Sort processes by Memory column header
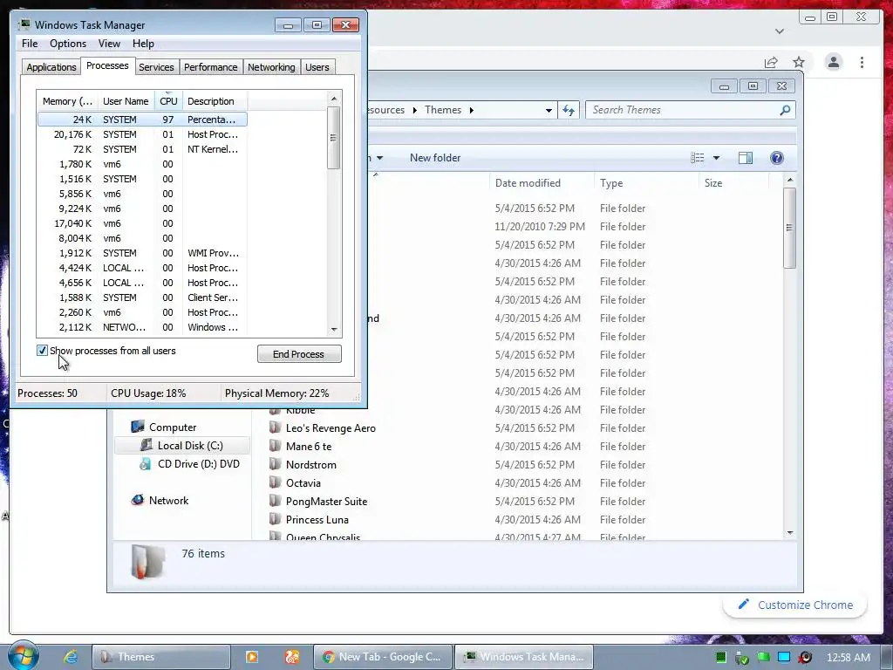893x670 pixels. 67,101
